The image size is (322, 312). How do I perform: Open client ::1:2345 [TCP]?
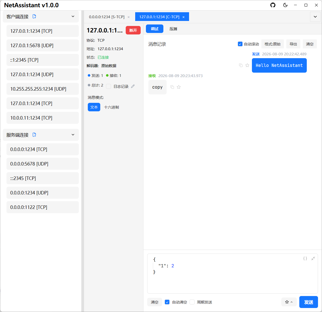43,60
